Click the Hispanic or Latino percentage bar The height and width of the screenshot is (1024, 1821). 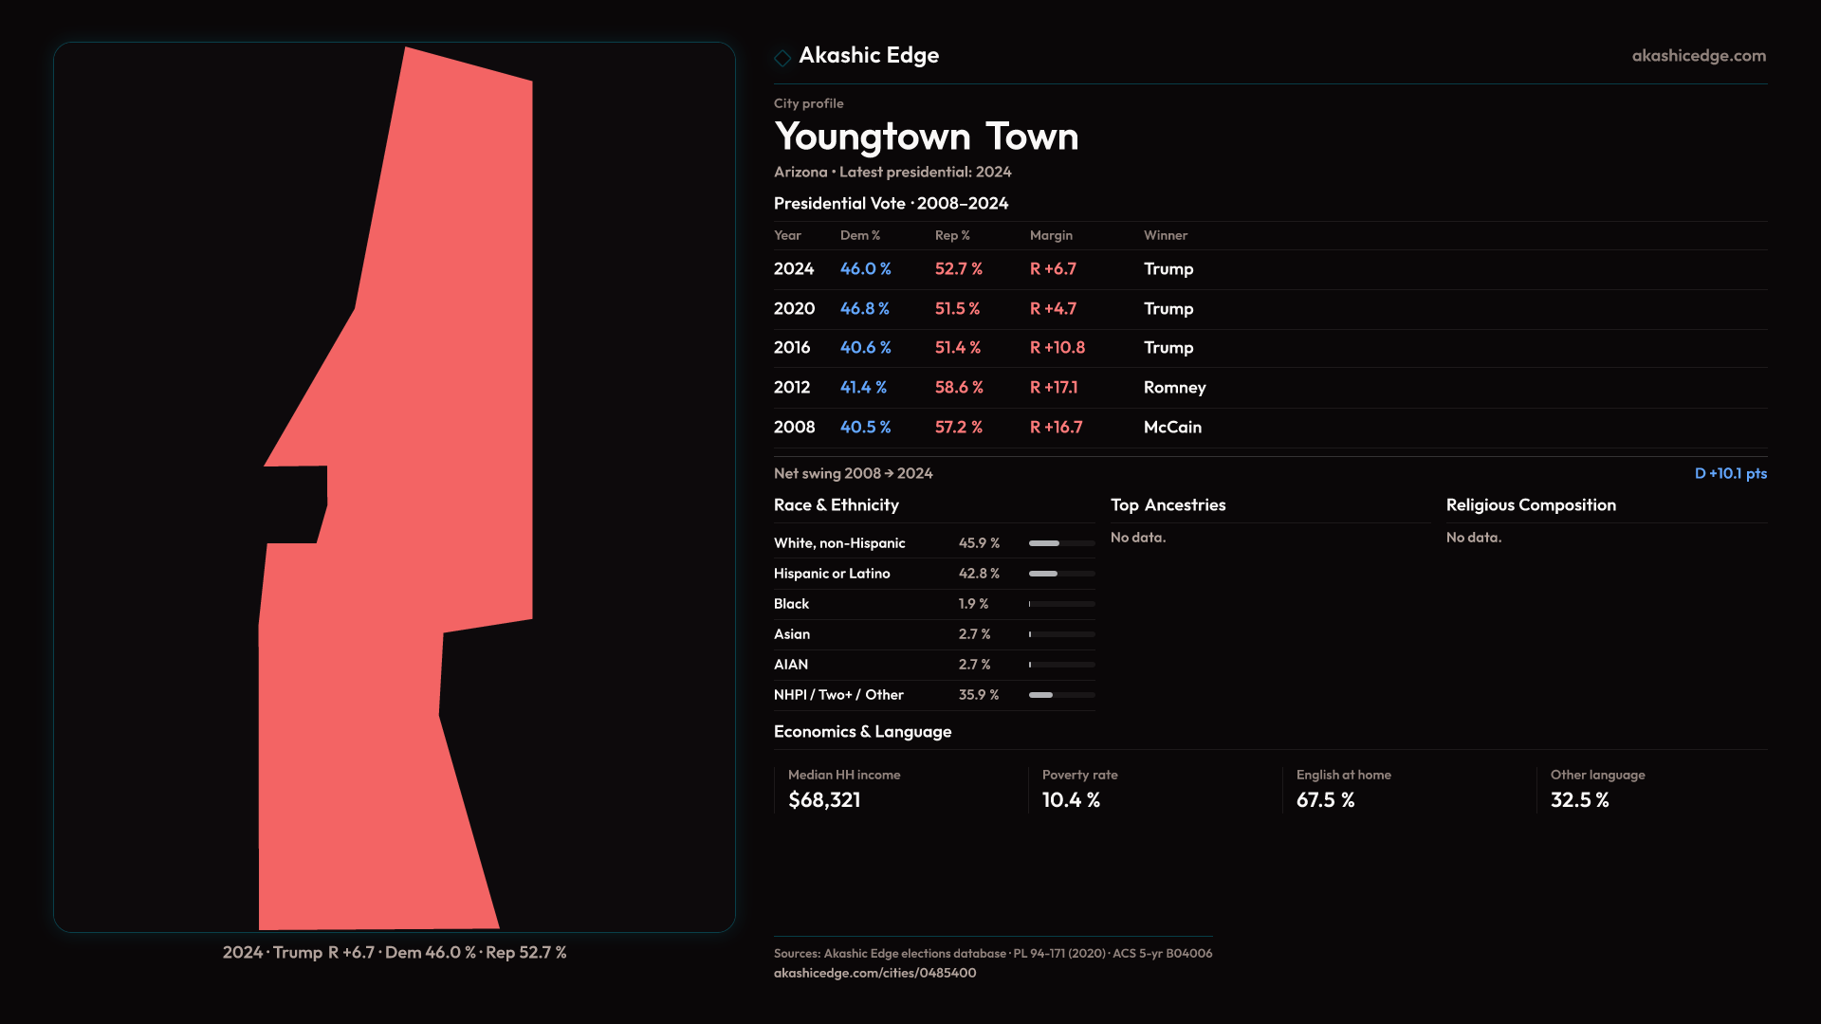click(x=1061, y=574)
